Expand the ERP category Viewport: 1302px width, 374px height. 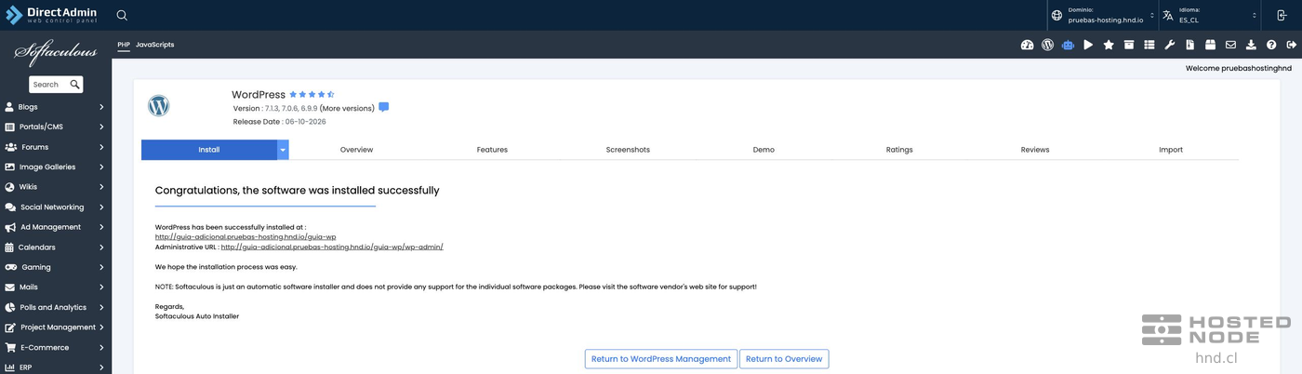click(56, 367)
